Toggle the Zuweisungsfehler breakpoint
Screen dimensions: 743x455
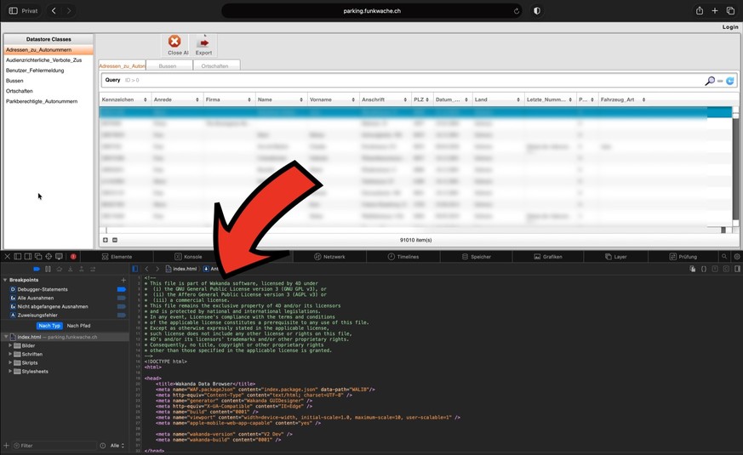pyautogui.click(x=122, y=315)
